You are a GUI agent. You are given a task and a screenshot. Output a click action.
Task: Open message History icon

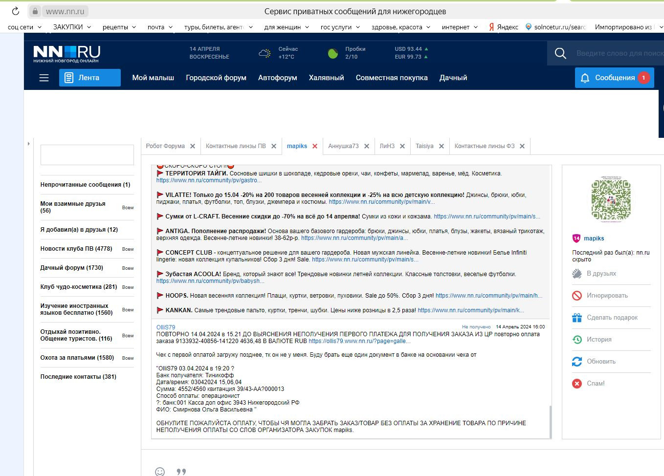(x=577, y=340)
